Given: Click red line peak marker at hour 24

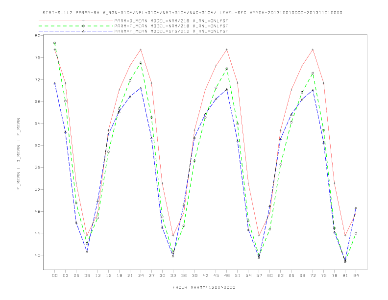Looking at the screenshot, I should [x=141, y=50].
